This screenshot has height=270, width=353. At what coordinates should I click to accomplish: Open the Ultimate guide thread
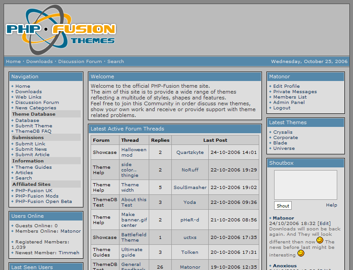coord(132,252)
